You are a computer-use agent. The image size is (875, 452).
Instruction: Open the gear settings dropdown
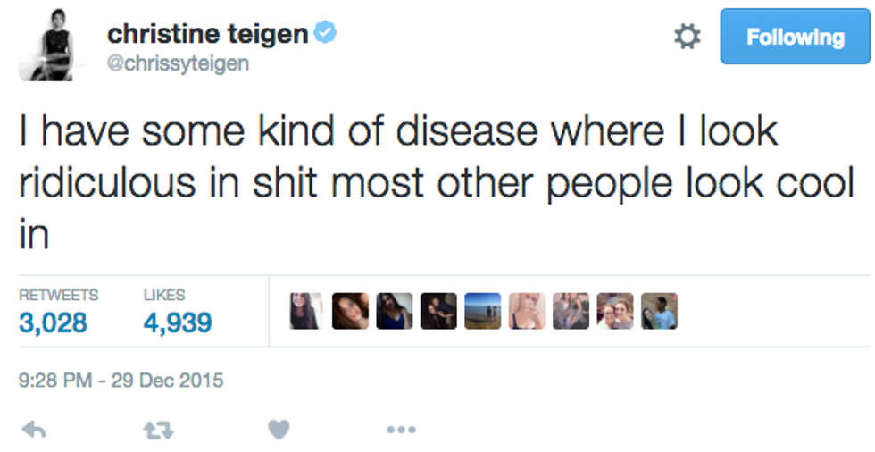tap(687, 37)
